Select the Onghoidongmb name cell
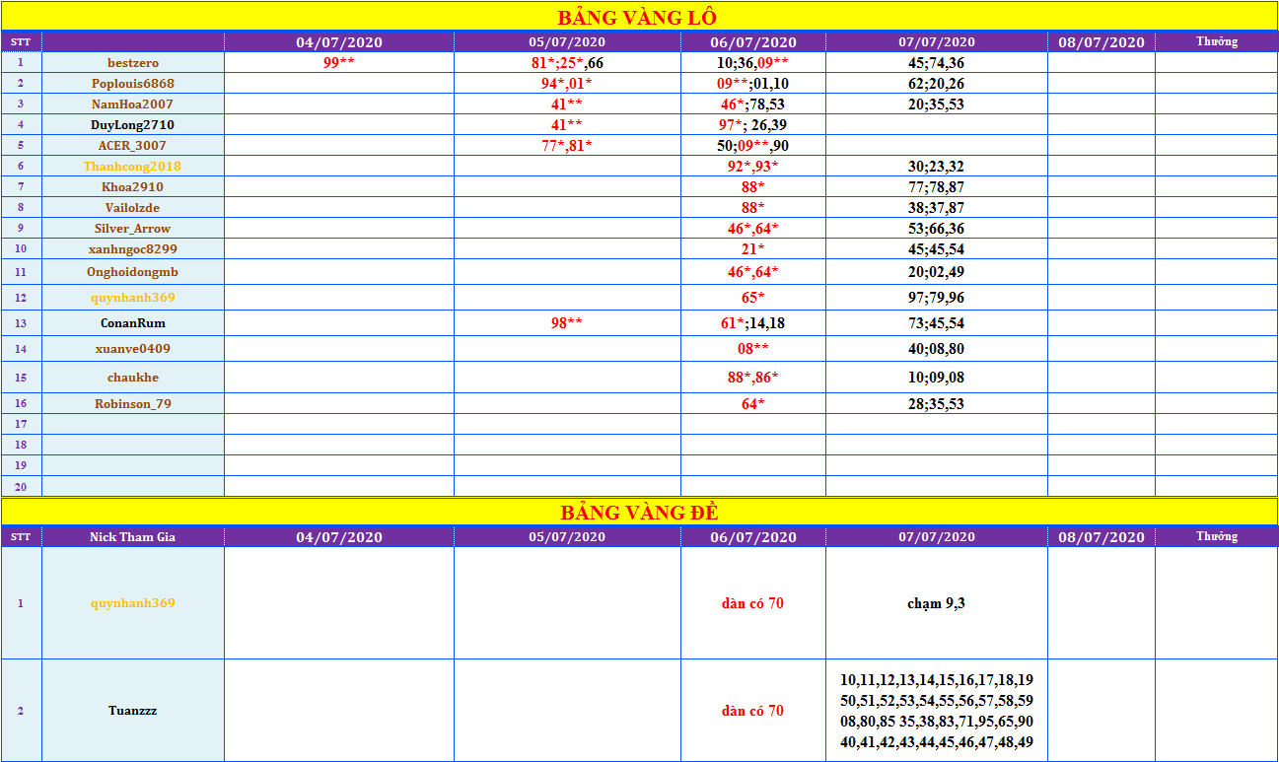The height and width of the screenshot is (762, 1279). coord(133,272)
